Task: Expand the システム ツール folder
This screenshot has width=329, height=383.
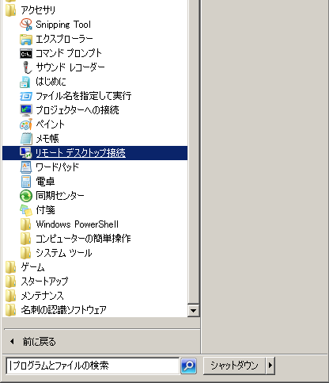Action: pos(56,253)
